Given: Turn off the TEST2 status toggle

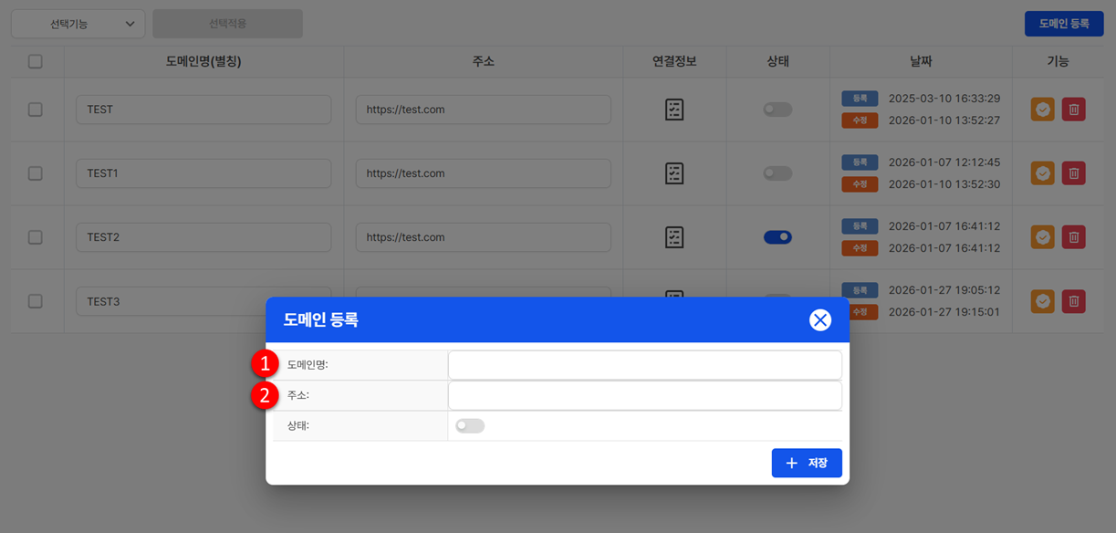Looking at the screenshot, I should pos(777,237).
